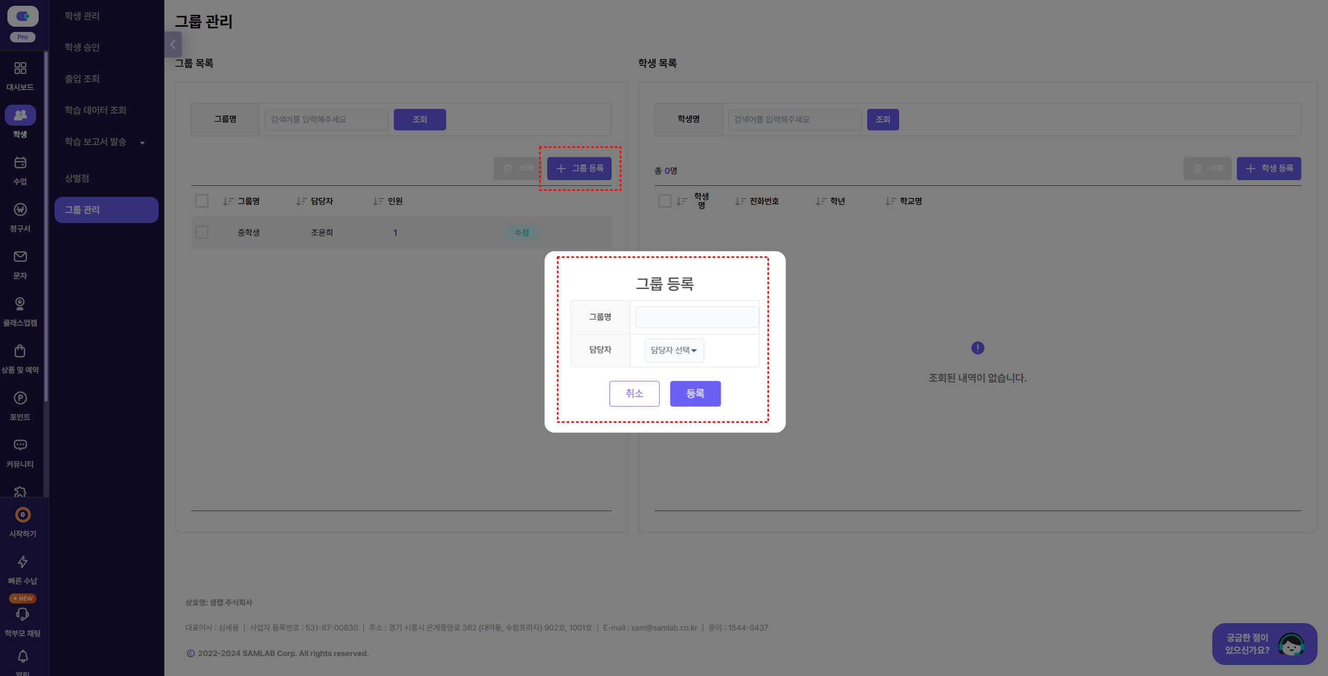
Task: Toggle select-all checkbox in group list header
Action: tap(202, 201)
